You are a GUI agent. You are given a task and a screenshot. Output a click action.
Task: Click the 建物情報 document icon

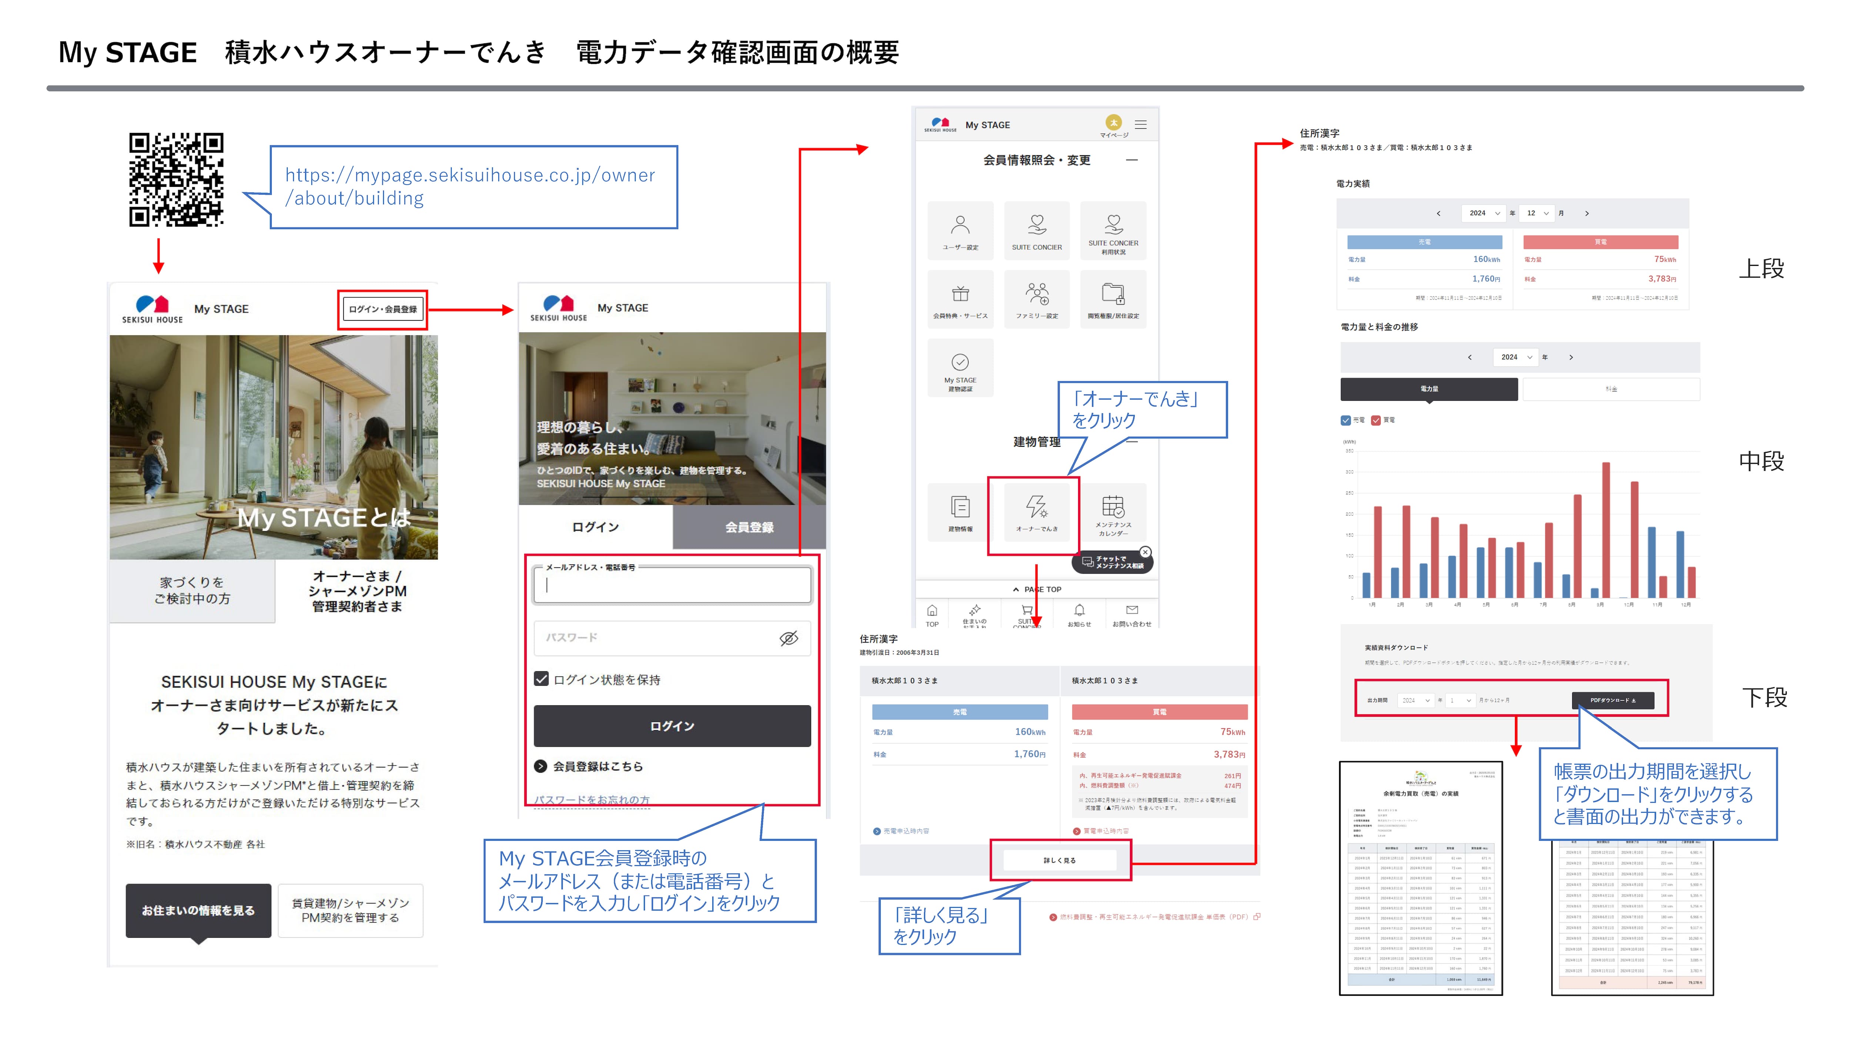point(960,507)
